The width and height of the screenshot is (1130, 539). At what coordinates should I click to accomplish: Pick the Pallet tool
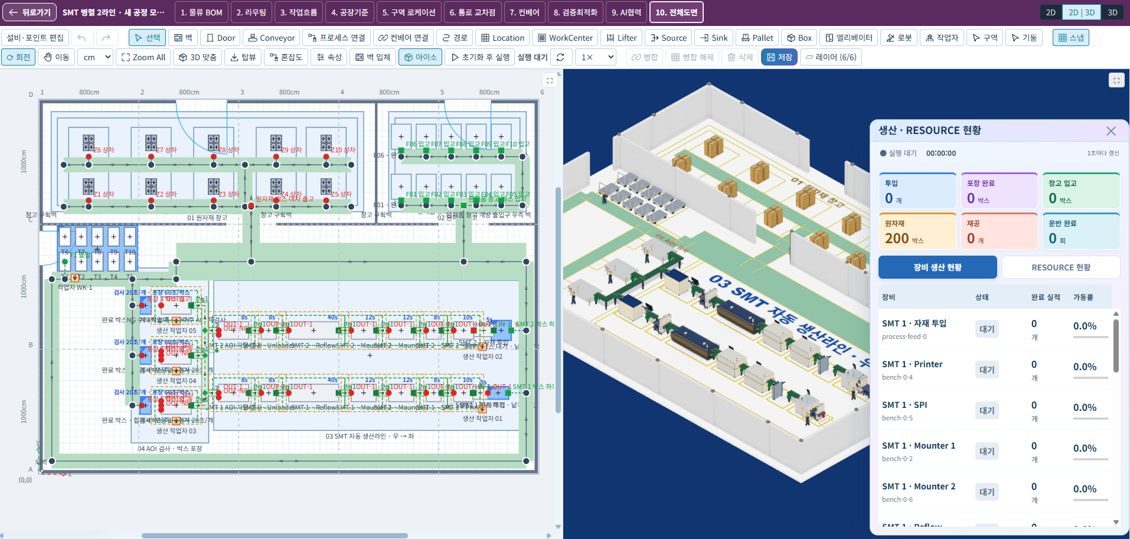point(757,38)
